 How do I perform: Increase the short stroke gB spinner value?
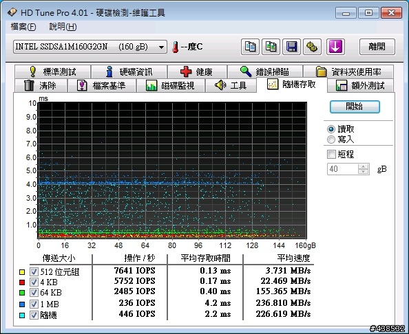click(x=363, y=166)
